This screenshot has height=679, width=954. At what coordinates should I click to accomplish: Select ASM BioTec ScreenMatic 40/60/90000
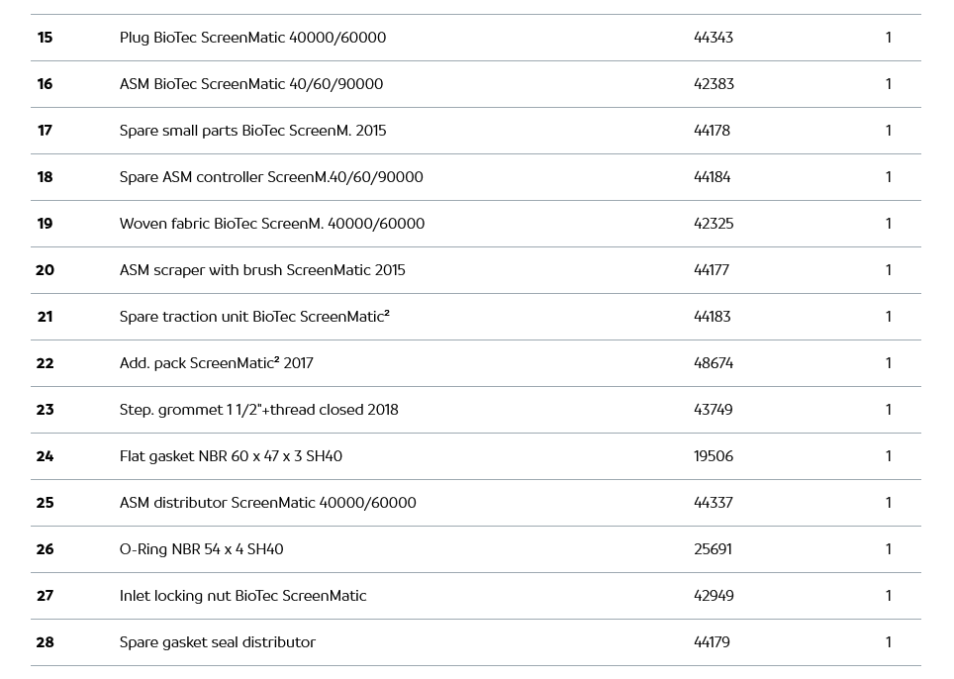[x=250, y=84]
